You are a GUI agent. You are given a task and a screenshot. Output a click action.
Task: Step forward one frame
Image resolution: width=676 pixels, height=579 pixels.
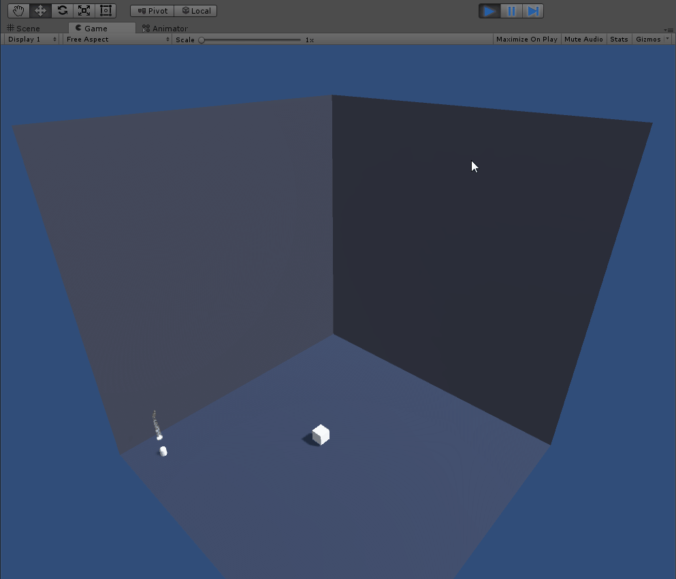[x=533, y=11]
